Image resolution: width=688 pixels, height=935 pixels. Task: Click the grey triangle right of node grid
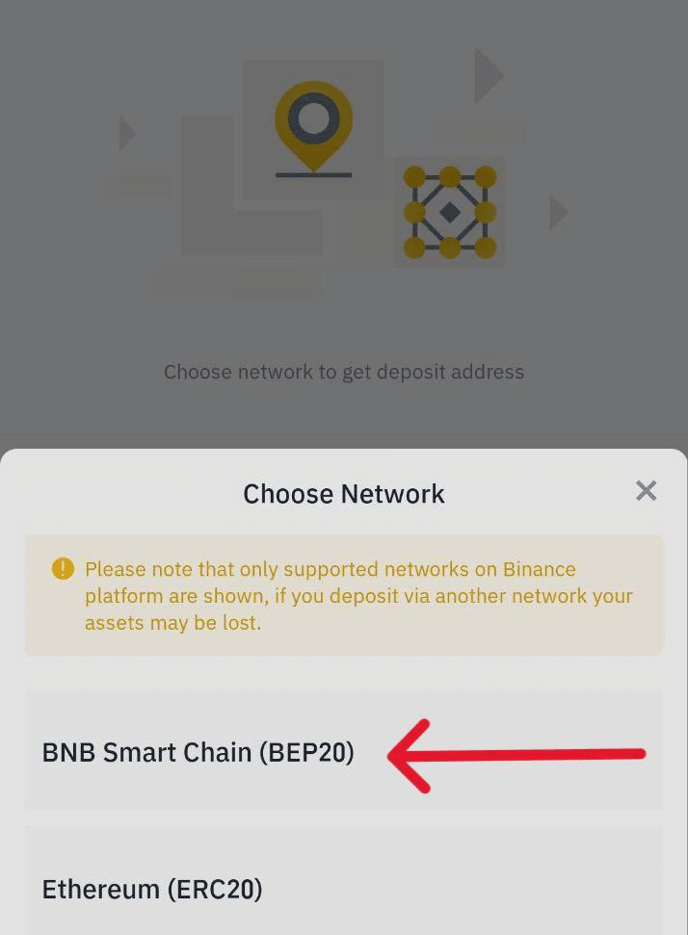(558, 212)
